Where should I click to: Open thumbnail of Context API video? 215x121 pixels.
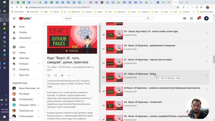(x=114, y=106)
